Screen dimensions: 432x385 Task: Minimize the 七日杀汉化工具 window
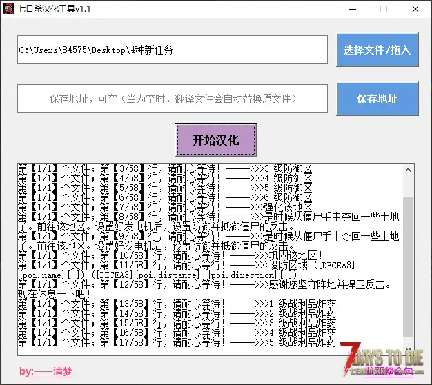coord(351,9)
